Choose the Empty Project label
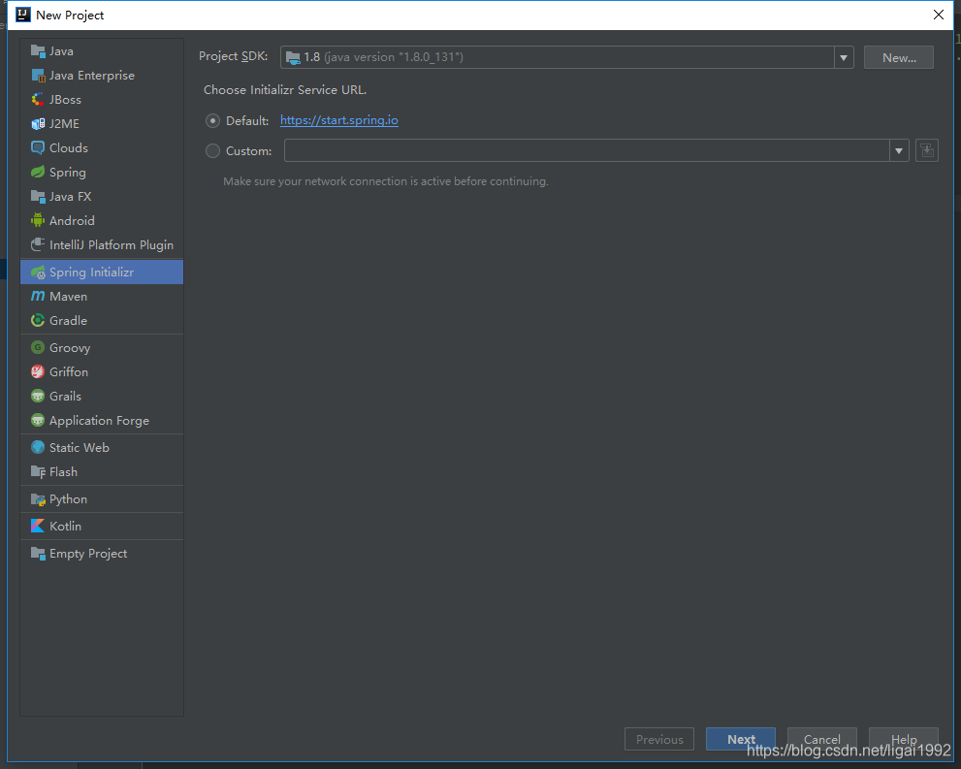This screenshot has height=769, width=961. pyautogui.click(x=88, y=554)
